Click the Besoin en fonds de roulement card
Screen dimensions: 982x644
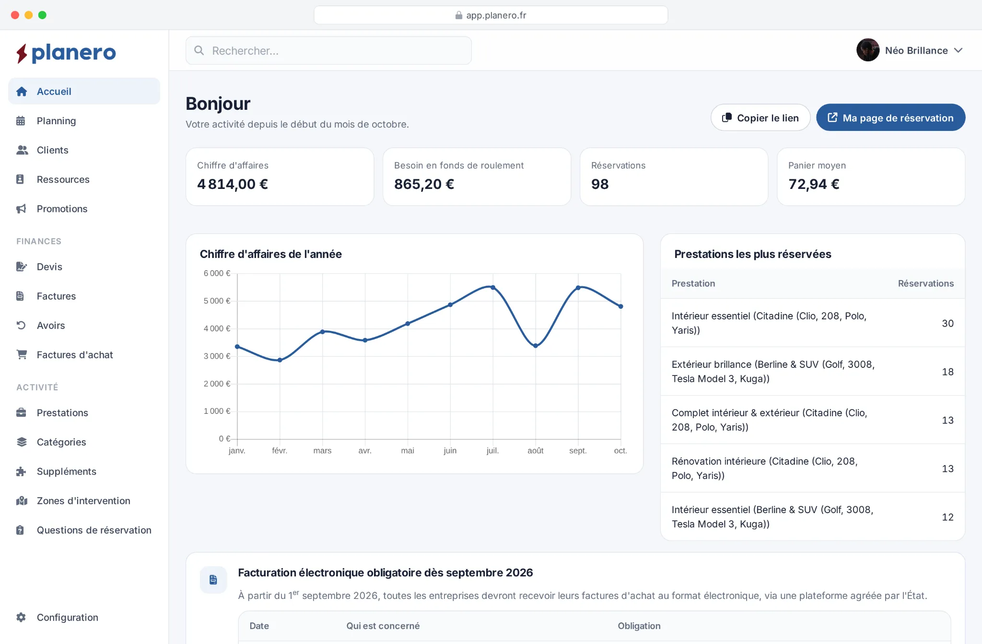pyautogui.click(x=477, y=176)
